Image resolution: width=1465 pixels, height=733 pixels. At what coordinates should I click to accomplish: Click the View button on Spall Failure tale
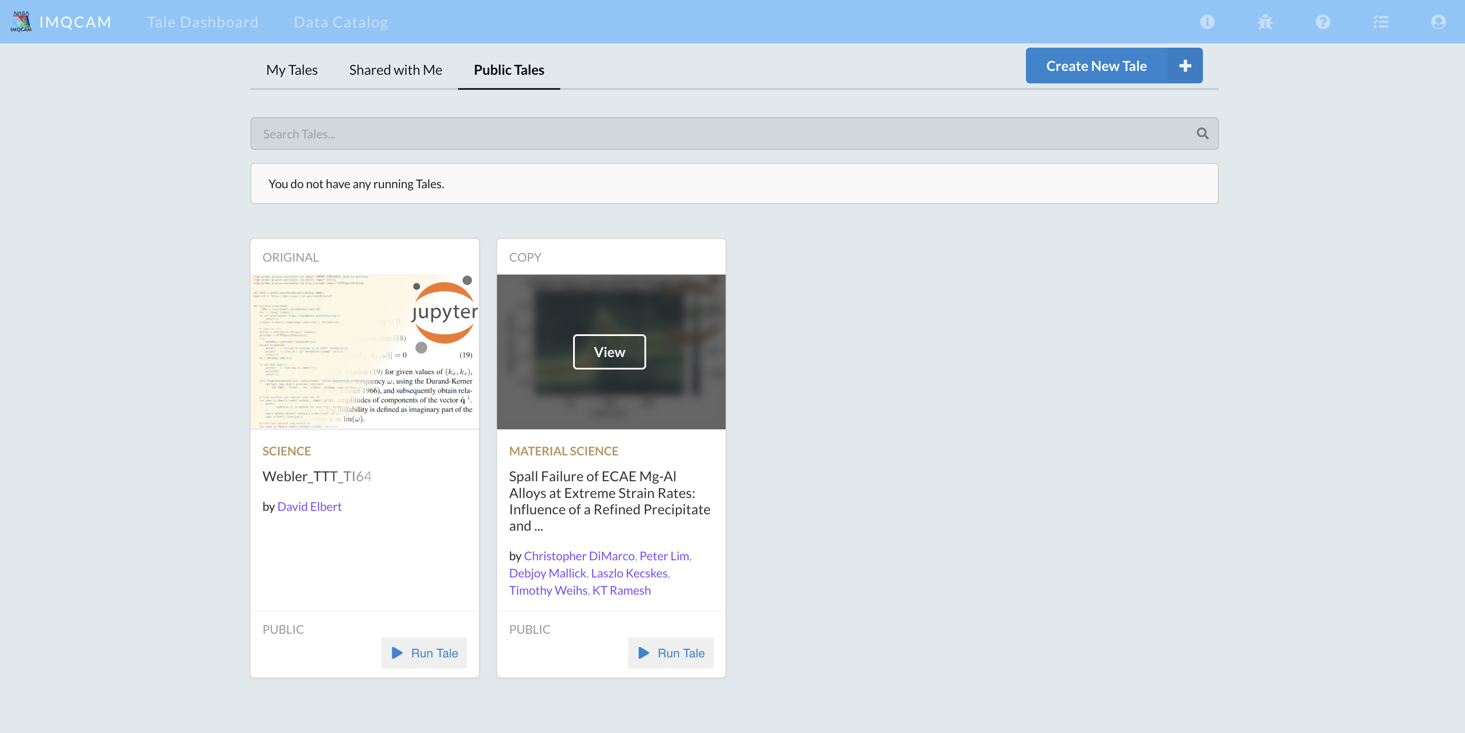coord(609,352)
